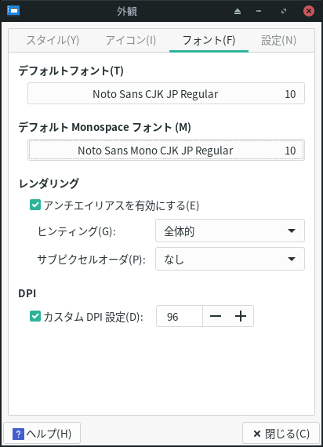Open the ヒンティング dropdown showing 全体的
Image resolution: width=323 pixels, height=447 pixels.
click(x=230, y=231)
